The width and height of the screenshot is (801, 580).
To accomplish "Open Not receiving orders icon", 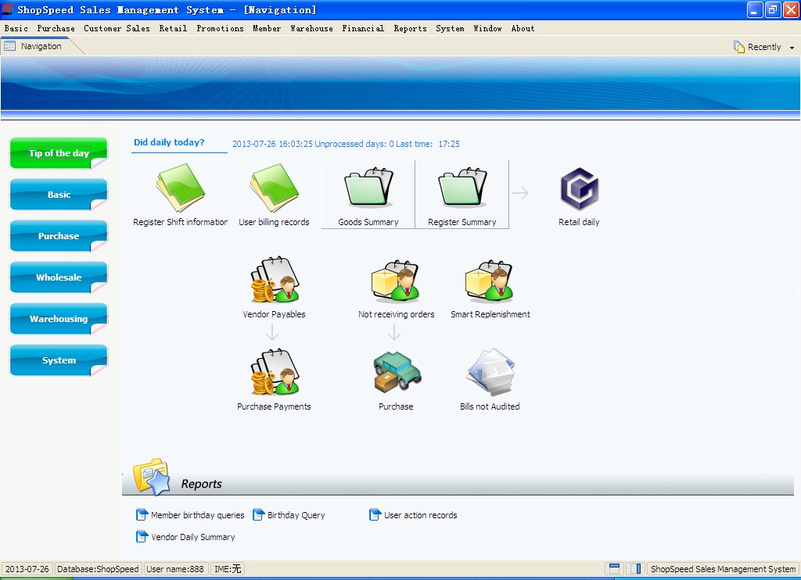I will 396,281.
